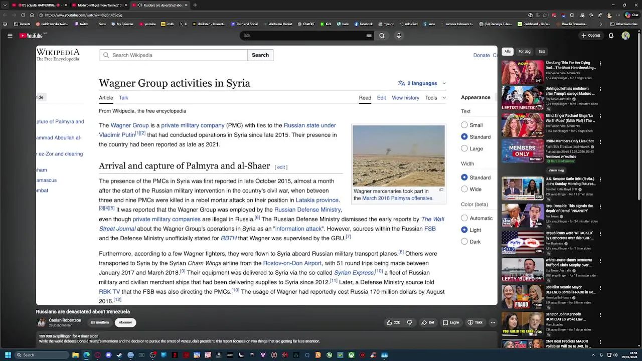
Task: Join channel with Bli medlem button
Action: pos(99,322)
